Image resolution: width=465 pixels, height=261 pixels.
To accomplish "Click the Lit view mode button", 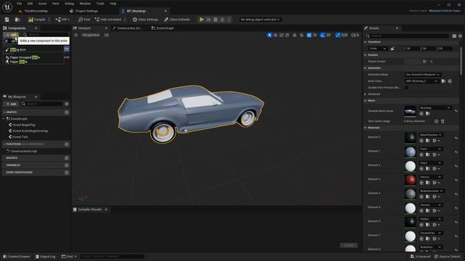I will click(x=107, y=35).
